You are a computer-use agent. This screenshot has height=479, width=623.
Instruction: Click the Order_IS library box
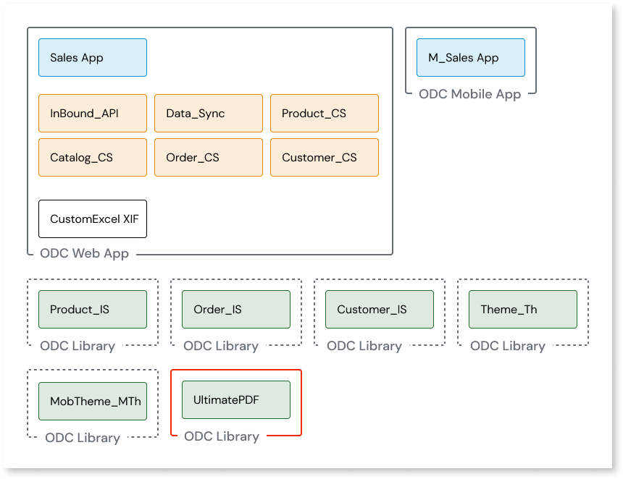pos(236,309)
